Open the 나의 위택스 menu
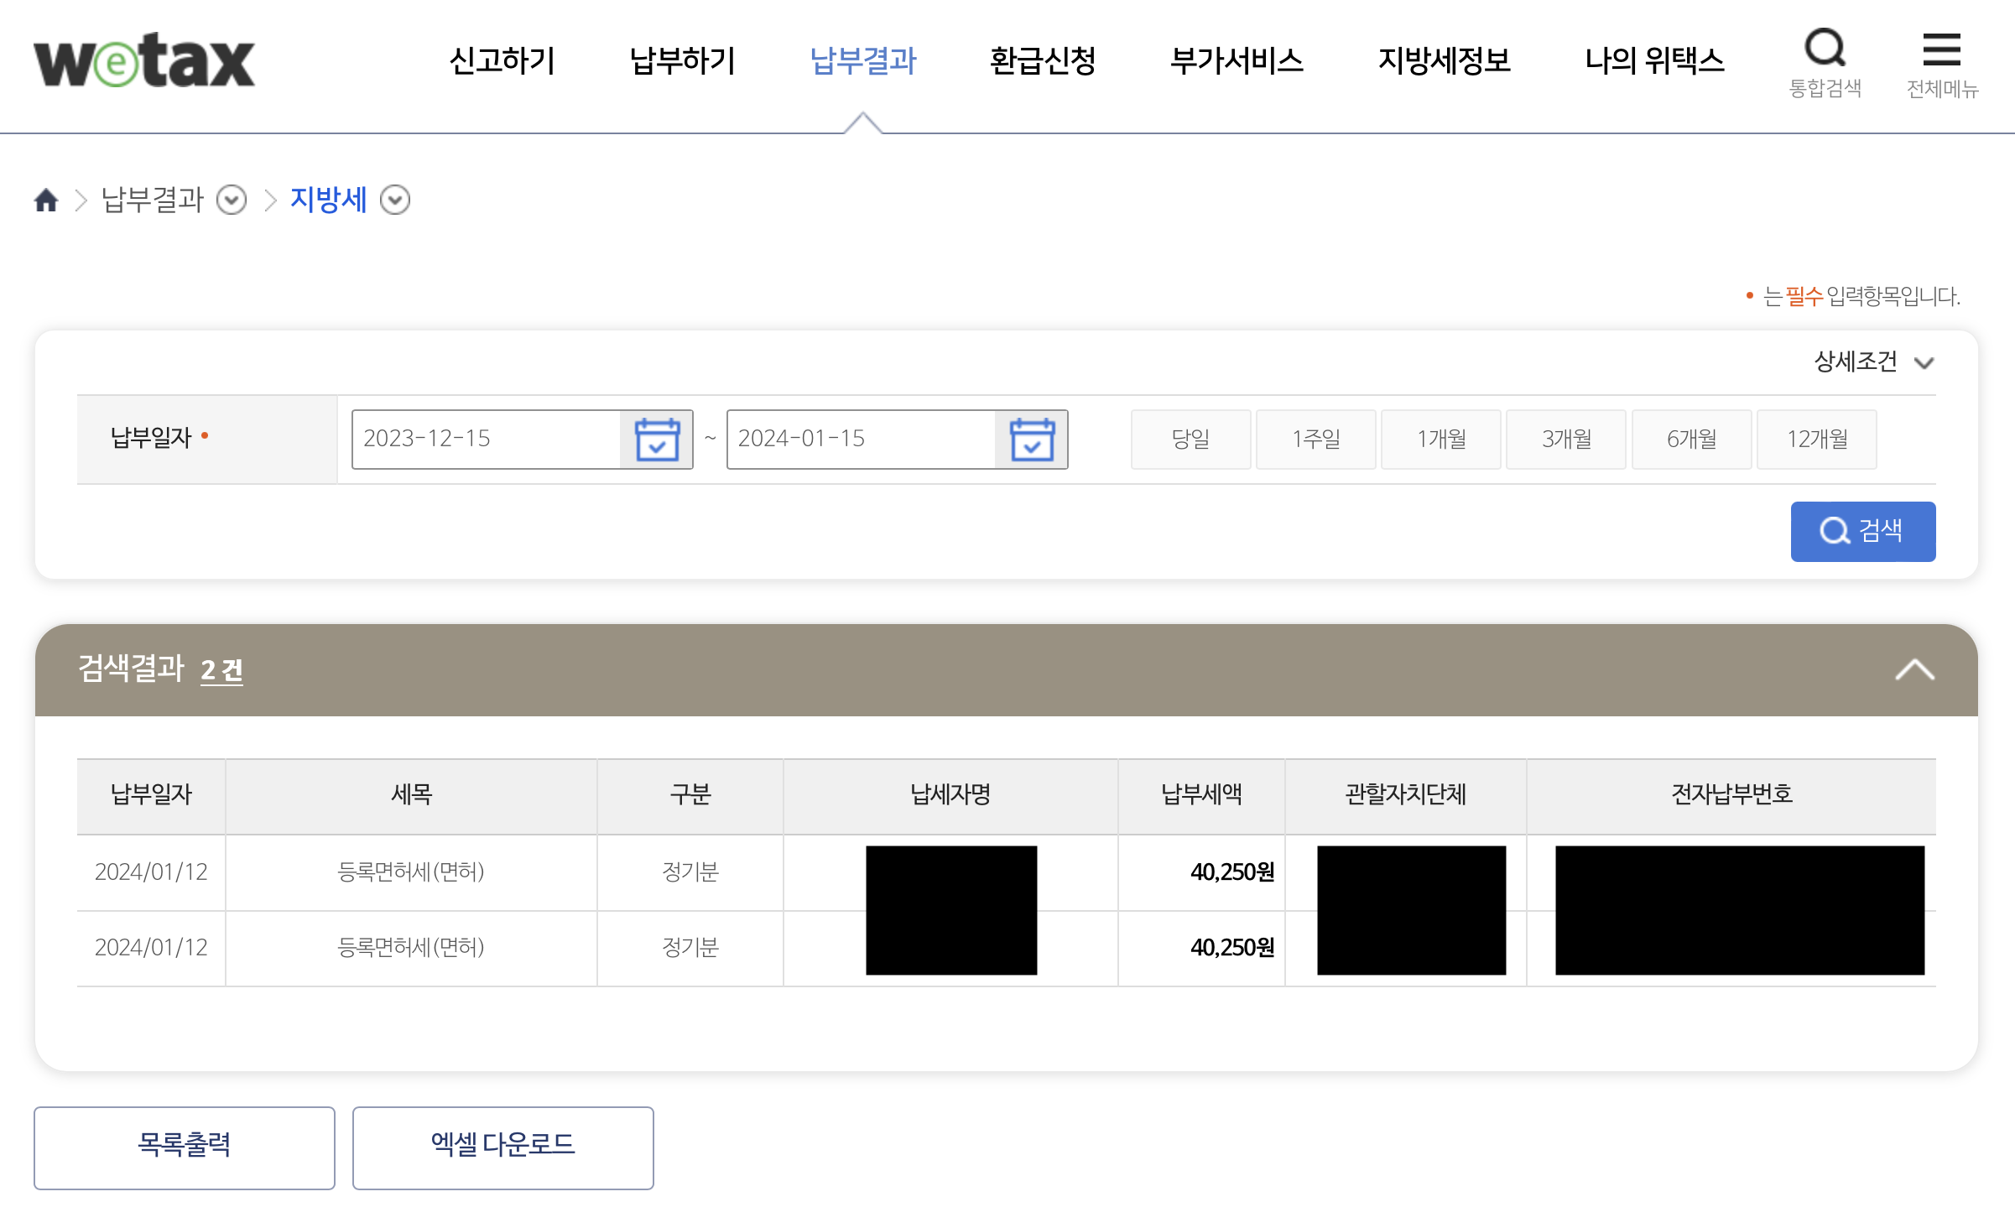This screenshot has height=1228, width=2015. [1653, 60]
